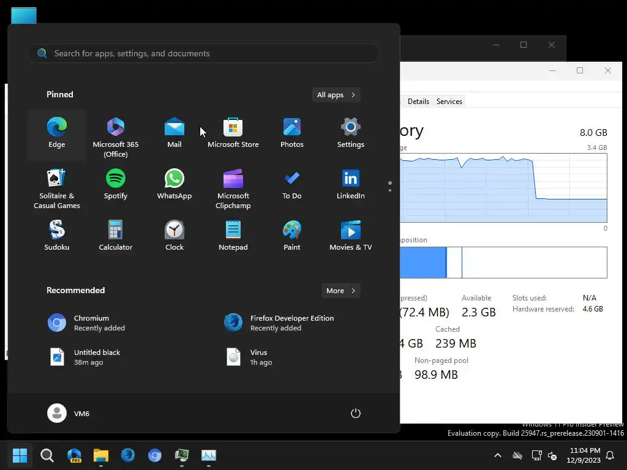Open Task Manager taskbar icon
This screenshot has height=470, width=627.
click(209, 455)
